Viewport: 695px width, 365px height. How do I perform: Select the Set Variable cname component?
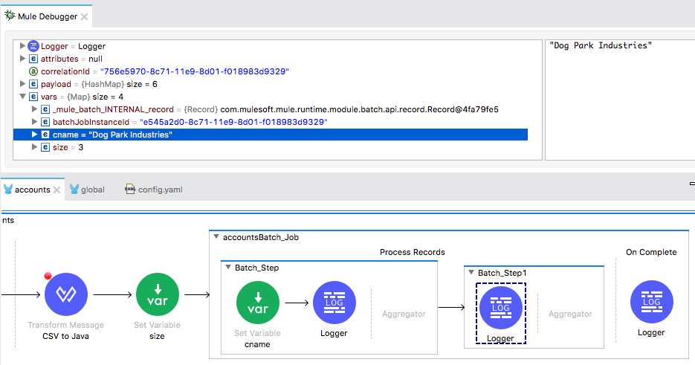click(x=258, y=303)
